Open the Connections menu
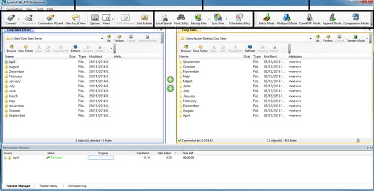Image resolution: width=374 pixels, height=191 pixels. pyautogui.click(x=14, y=9)
